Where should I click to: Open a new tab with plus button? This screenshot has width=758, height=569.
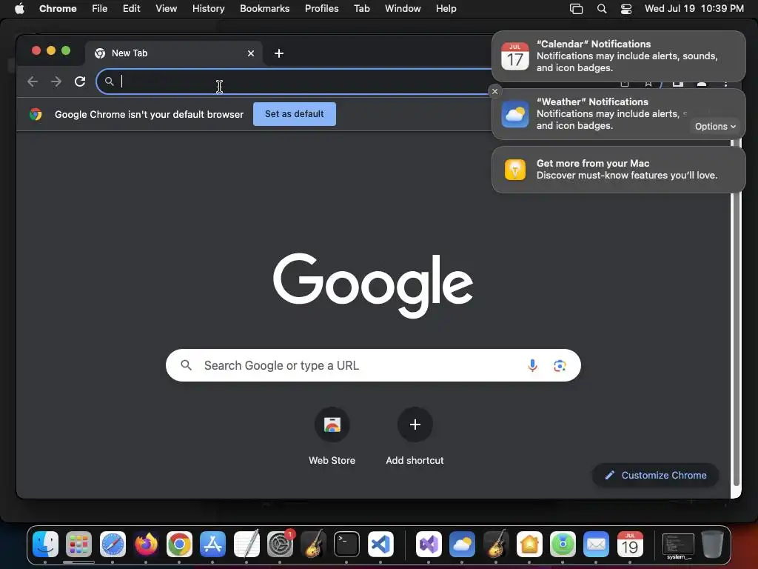pyautogui.click(x=279, y=53)
